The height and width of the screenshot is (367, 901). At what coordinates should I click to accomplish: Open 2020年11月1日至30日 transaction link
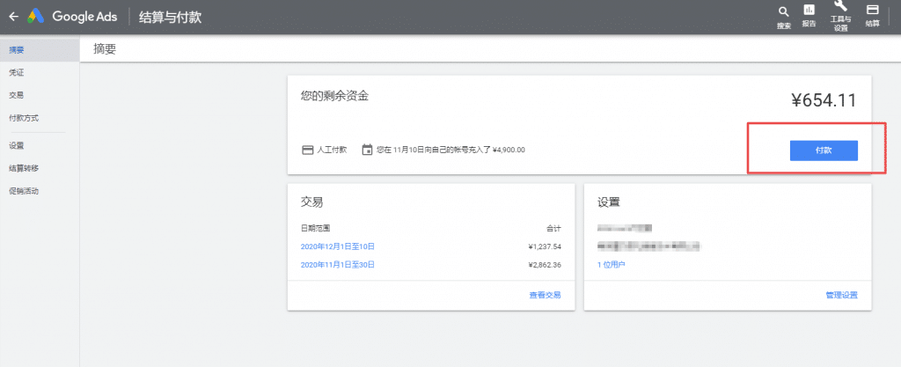tap(338, 265)
